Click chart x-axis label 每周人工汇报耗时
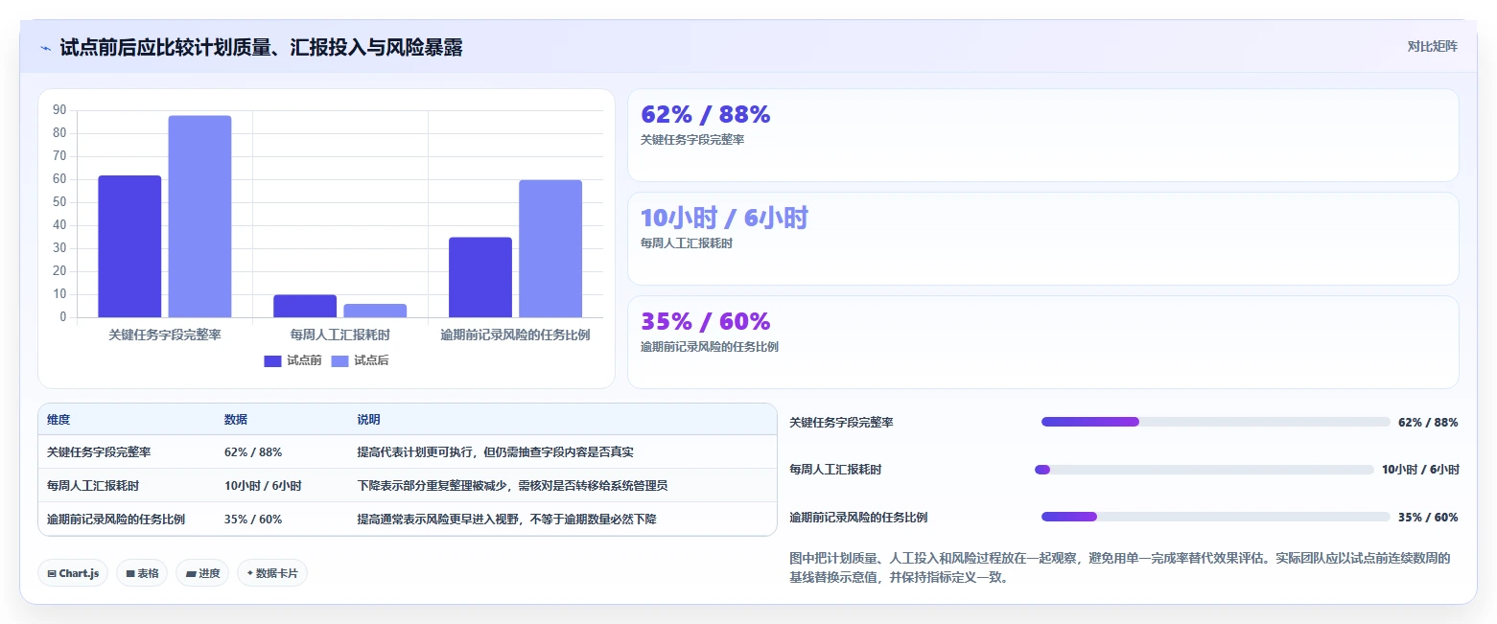Screen dimensions: 1497x624 pyautogui.click(x=340, y=335)
